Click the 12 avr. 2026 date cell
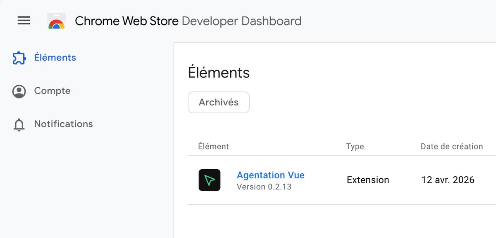Image resolution: width=496 pixels, height=238 pixels. tap(448, 180)
